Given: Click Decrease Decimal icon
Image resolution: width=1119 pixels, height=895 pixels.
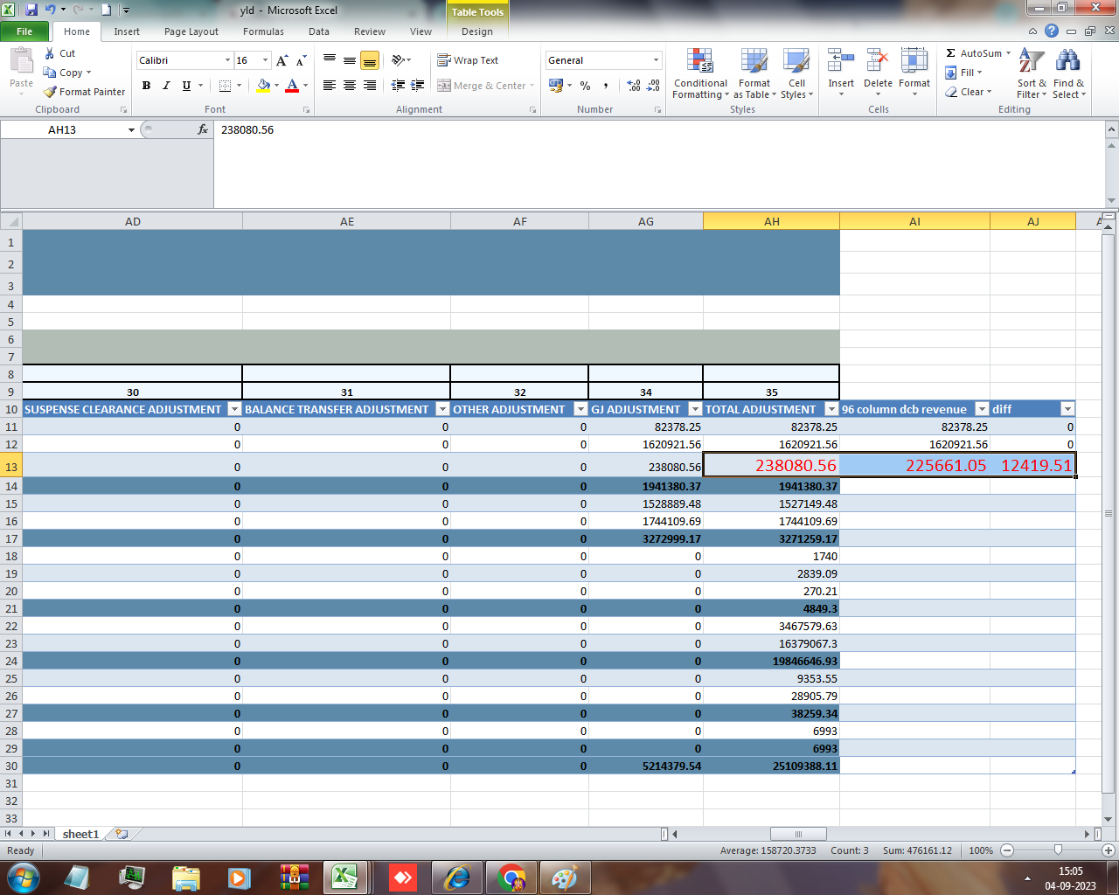Looking at the screenshot, I should (x=653, y=86).
